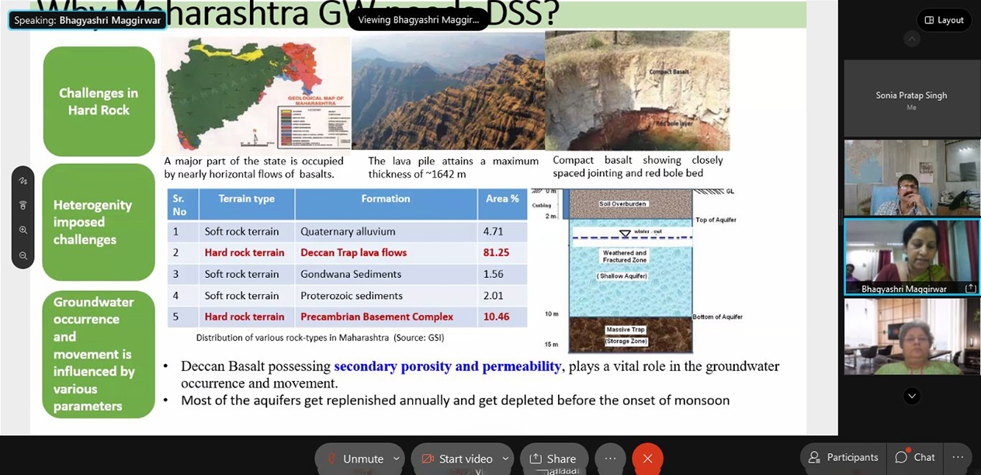Image resolution: width=981 pixels, height=475 pixels.
Task: Select Bhagyashri Maggirwar's video tile
Action: [x=912, y=257]
